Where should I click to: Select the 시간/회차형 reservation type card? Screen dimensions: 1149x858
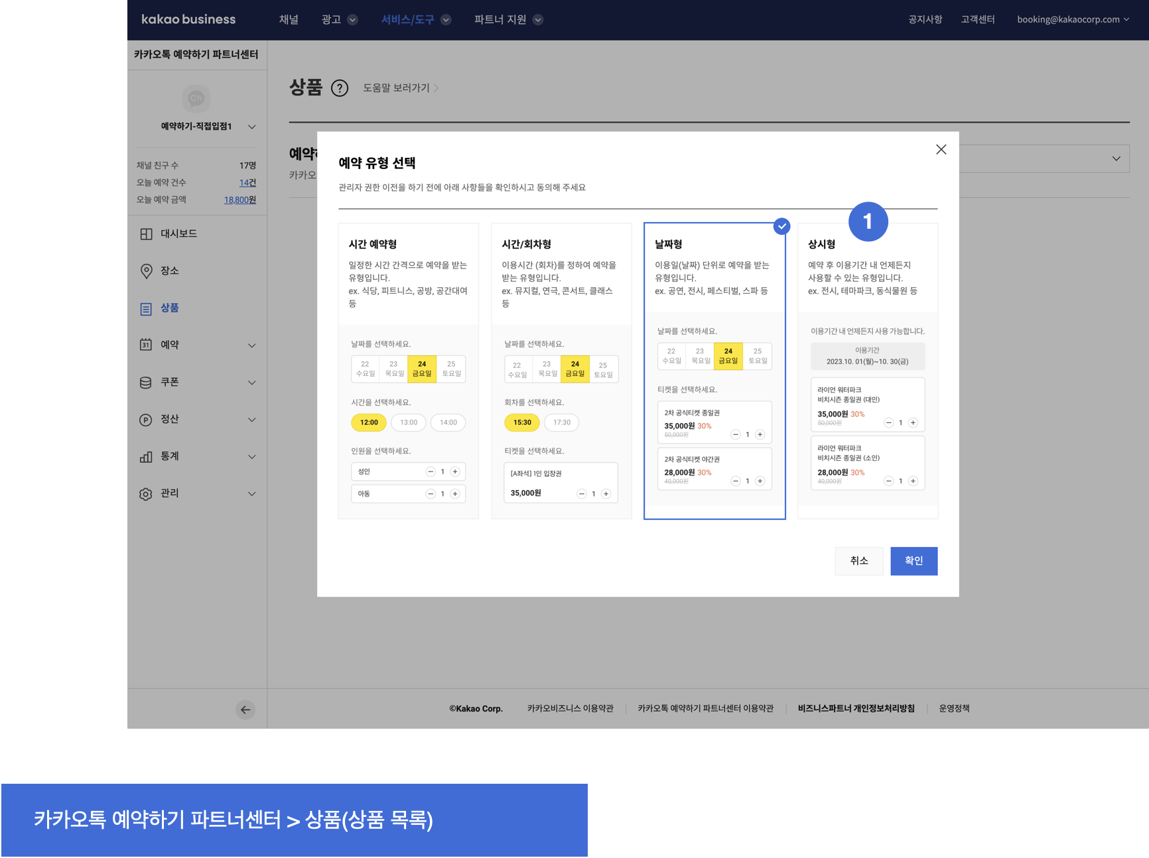(x=561, y=371)
